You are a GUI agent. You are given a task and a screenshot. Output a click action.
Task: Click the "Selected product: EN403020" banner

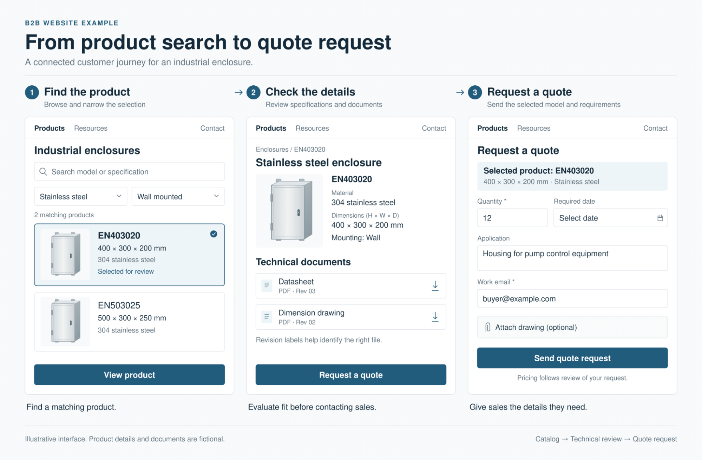point(572,176)
